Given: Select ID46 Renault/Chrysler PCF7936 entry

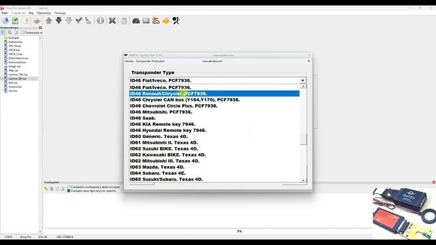Looking at the screenshot, I should (x=215, y=94).
